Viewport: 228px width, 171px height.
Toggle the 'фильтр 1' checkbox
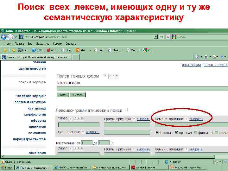point(196,132)
